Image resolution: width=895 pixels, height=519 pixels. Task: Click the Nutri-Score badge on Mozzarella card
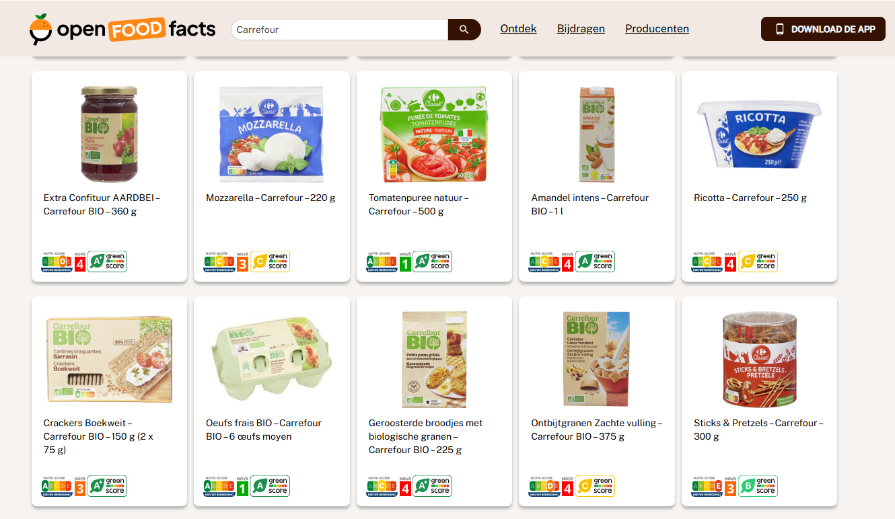[219, 262]
